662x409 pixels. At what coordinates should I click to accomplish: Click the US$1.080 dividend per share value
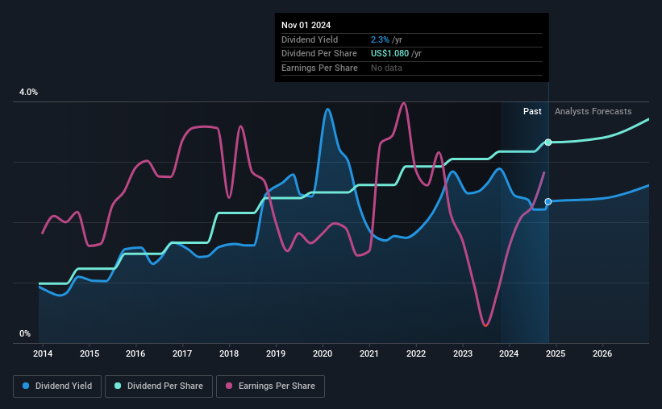point(389,54)
